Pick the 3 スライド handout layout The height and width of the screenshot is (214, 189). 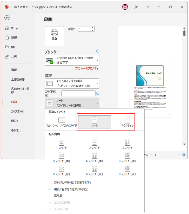(x=127, y=144)
